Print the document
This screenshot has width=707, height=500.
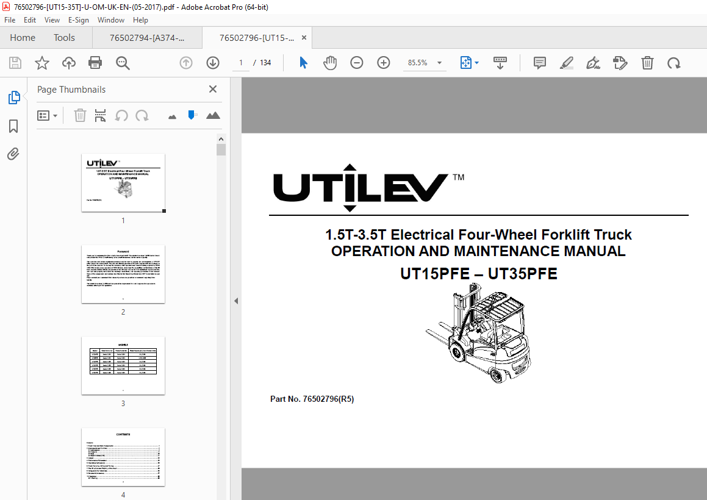95,63
